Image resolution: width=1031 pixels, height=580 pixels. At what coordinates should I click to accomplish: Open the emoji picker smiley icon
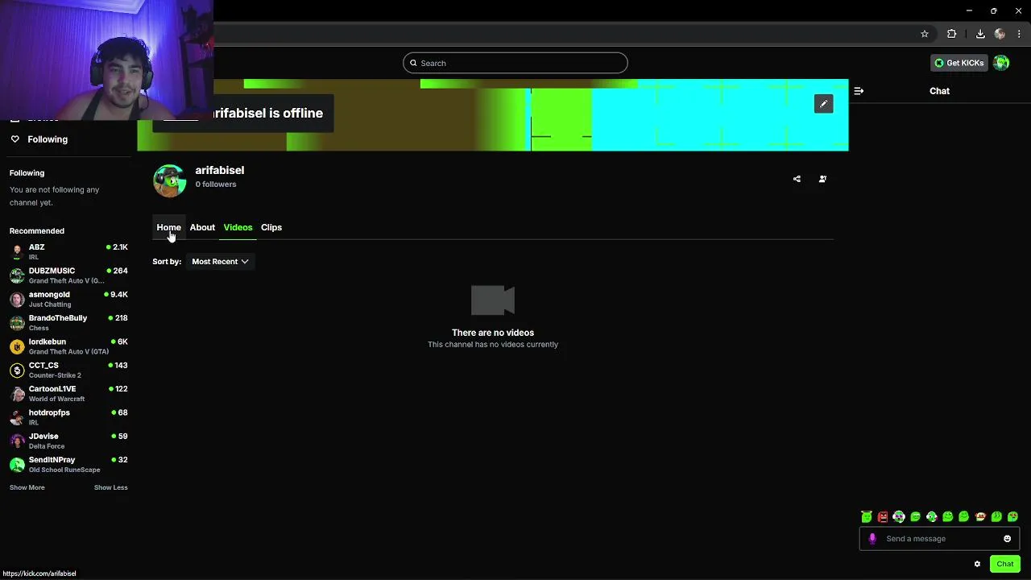pos(1007,539)
